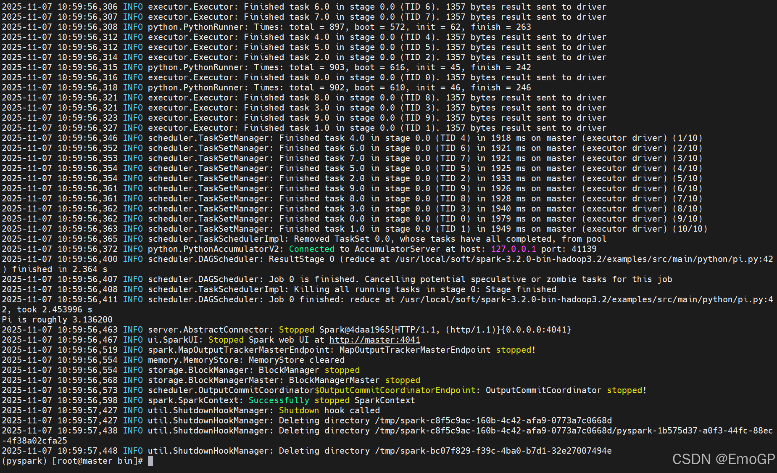Select the 'ResultStage 0' text in the DAGScheduler line
This screenshot has width=777, height=473.
tap(302, 259)
